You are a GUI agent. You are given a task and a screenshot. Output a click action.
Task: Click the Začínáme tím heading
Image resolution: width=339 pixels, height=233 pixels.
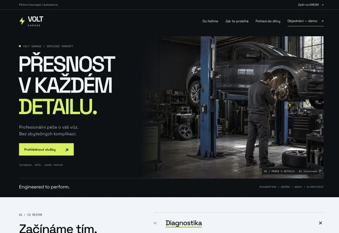[x=58, y=228]
